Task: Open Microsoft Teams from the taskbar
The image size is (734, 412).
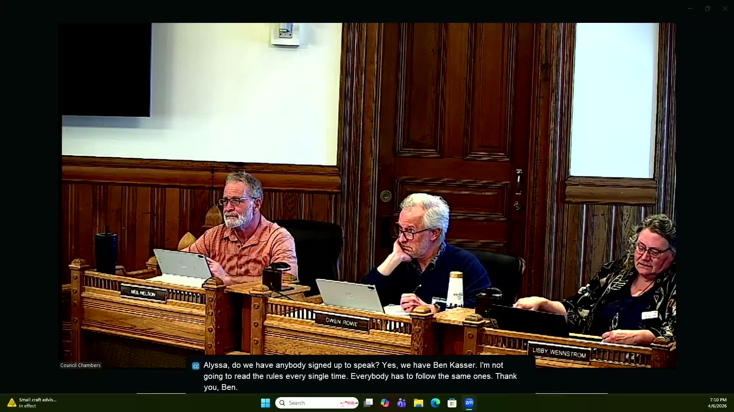Action: point(401,403)
